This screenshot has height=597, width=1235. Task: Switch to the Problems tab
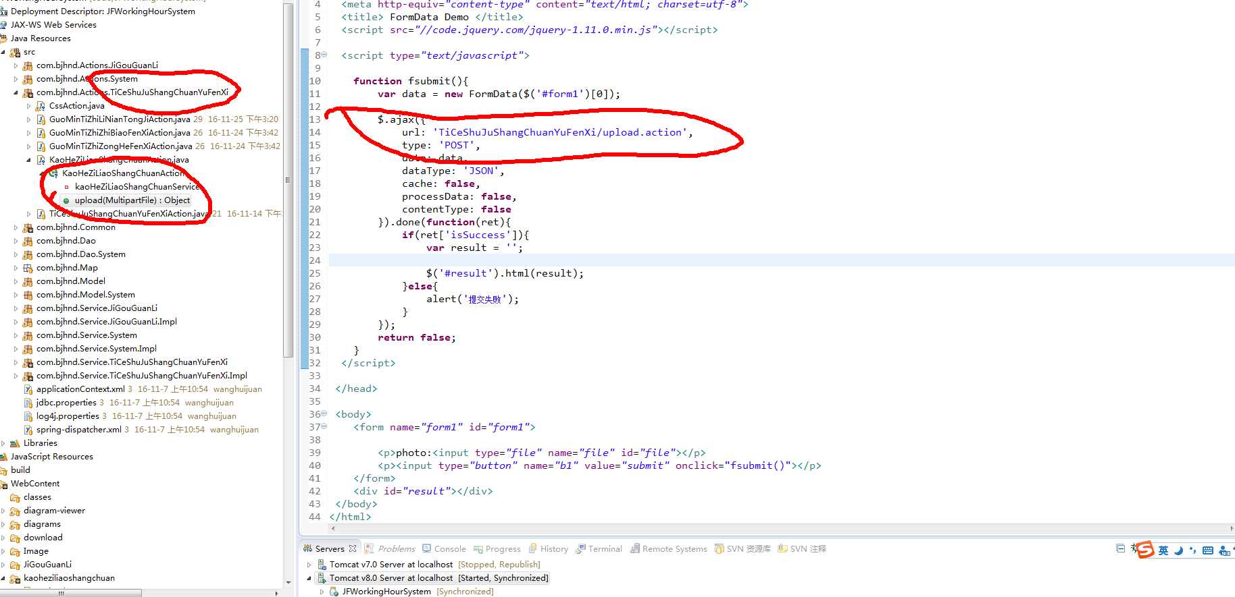pos(390,549)
